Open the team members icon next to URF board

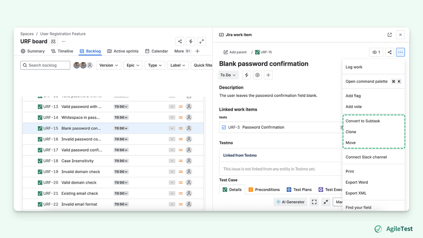53,41
